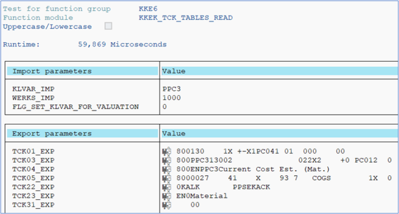
Task: Open structure details icon for TCK01_EXP
Action: click(167, 152)
